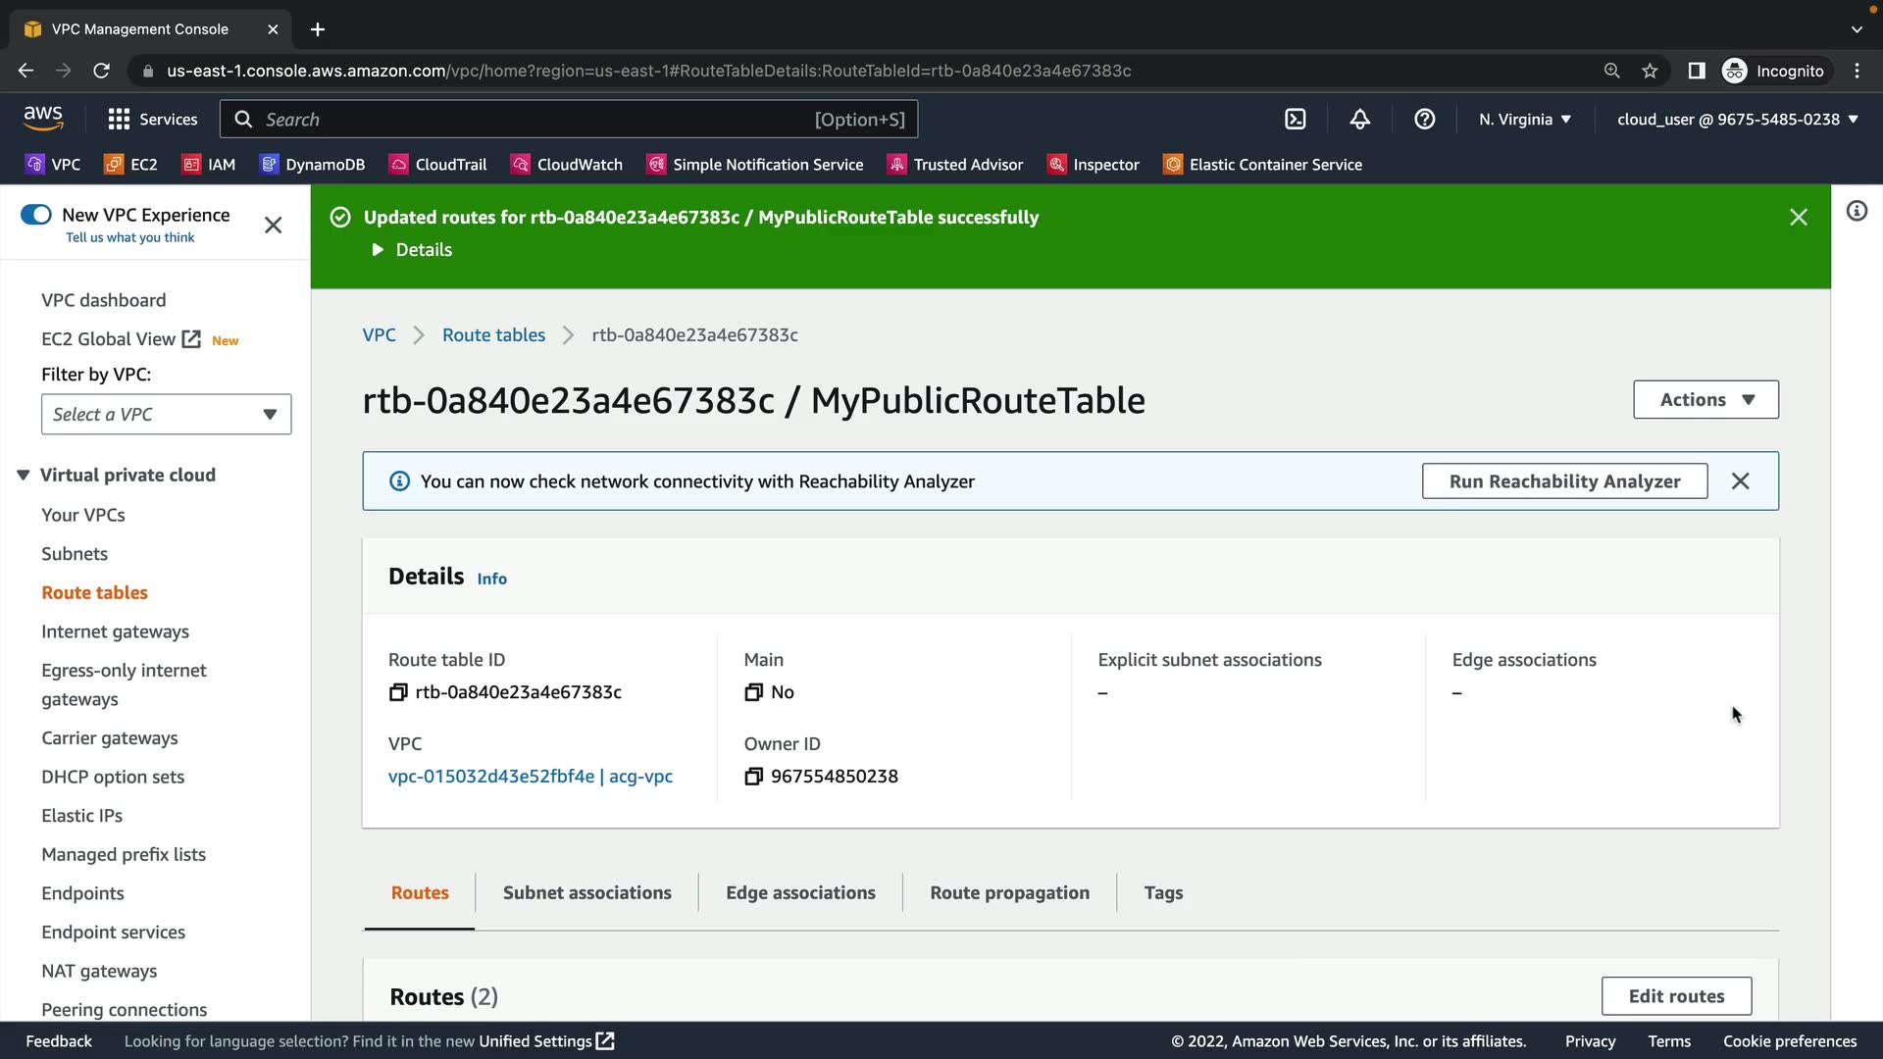Open the vpc-015032d43e52fbf4e acg-vpc link
Viewport: 1883px width, 1059px height.
click(530, 777)
